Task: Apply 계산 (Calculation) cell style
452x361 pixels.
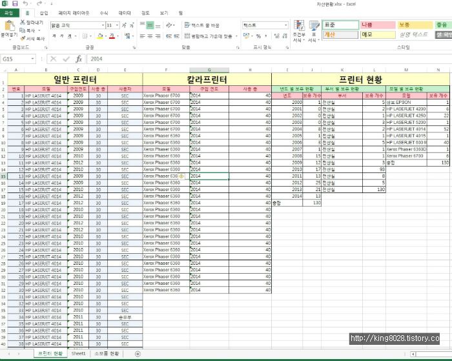Action: tap(340, 35)
